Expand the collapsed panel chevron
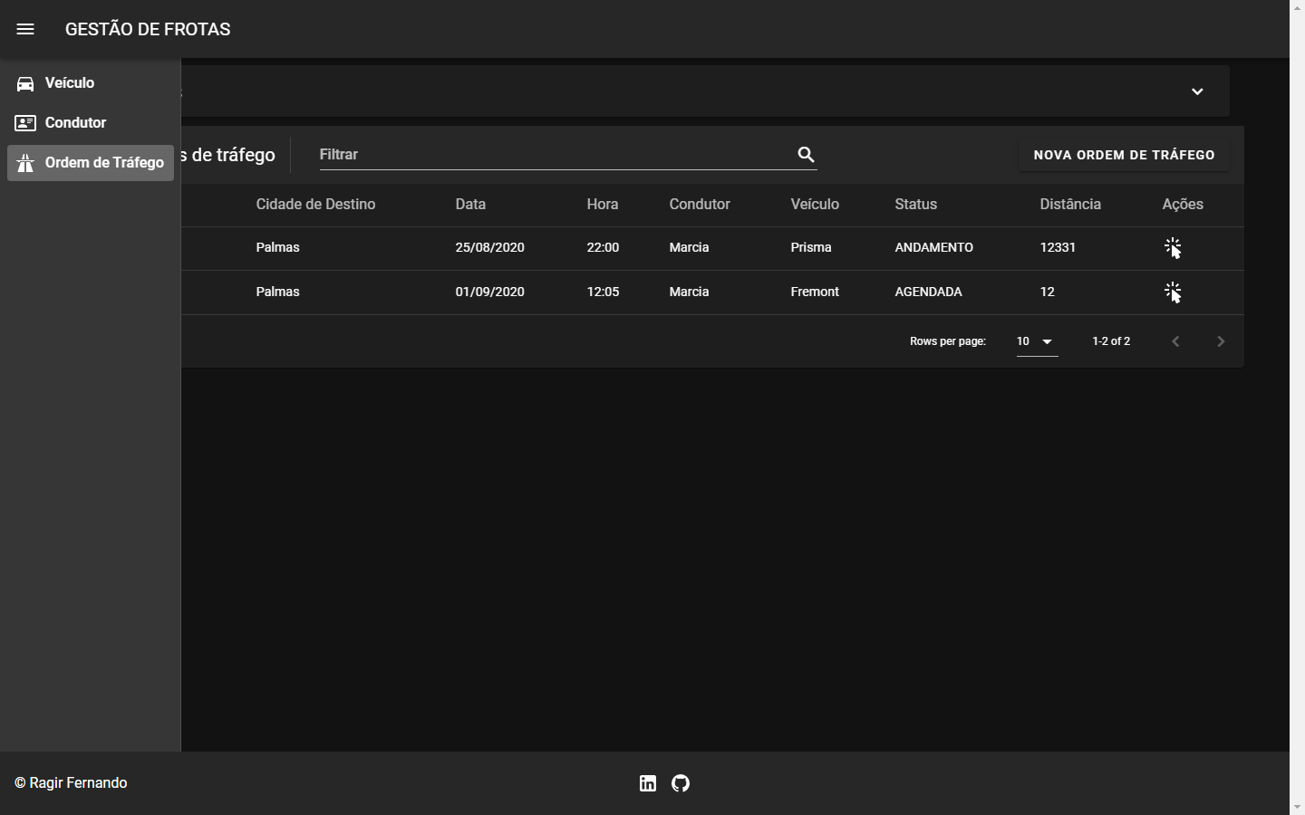The width and height of the screenshot is (1305, 815). [x=1197, y=91]
